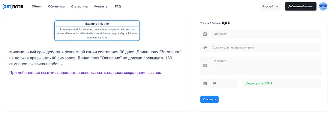The image size is (330, 116).
Task: Click the Example link title preview card
Action: (97, 30)
